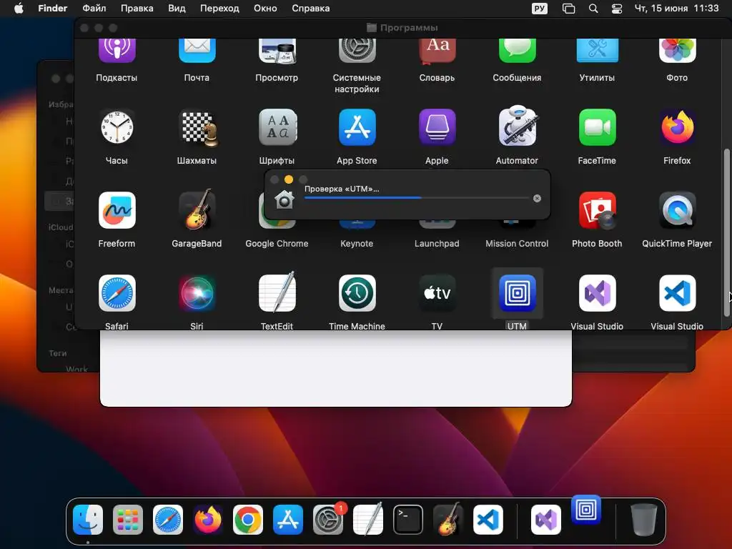Select the UTM icon in Programs window
Screen dimensions: 732x549
(x=518, y=293)
